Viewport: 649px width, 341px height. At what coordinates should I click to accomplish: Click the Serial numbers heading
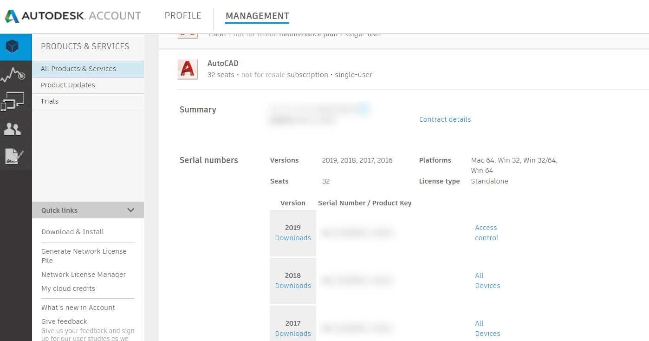tap(209, 160)
